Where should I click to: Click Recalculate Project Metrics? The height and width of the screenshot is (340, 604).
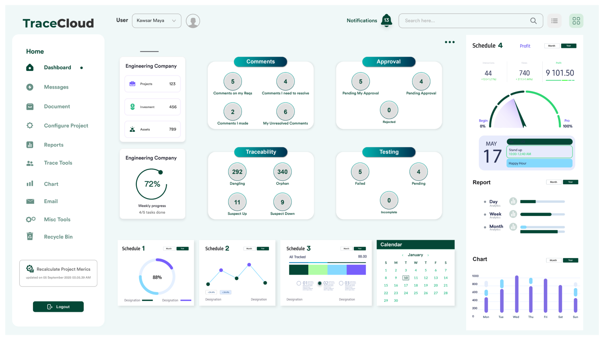coord(58,268)
